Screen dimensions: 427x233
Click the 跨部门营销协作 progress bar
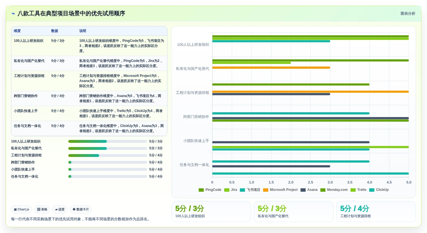[108, 162]
